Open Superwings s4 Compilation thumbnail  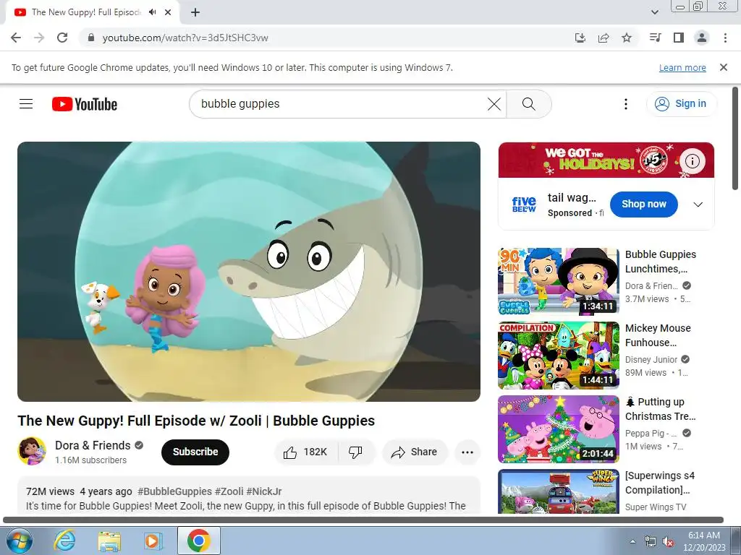click(559, 491)
